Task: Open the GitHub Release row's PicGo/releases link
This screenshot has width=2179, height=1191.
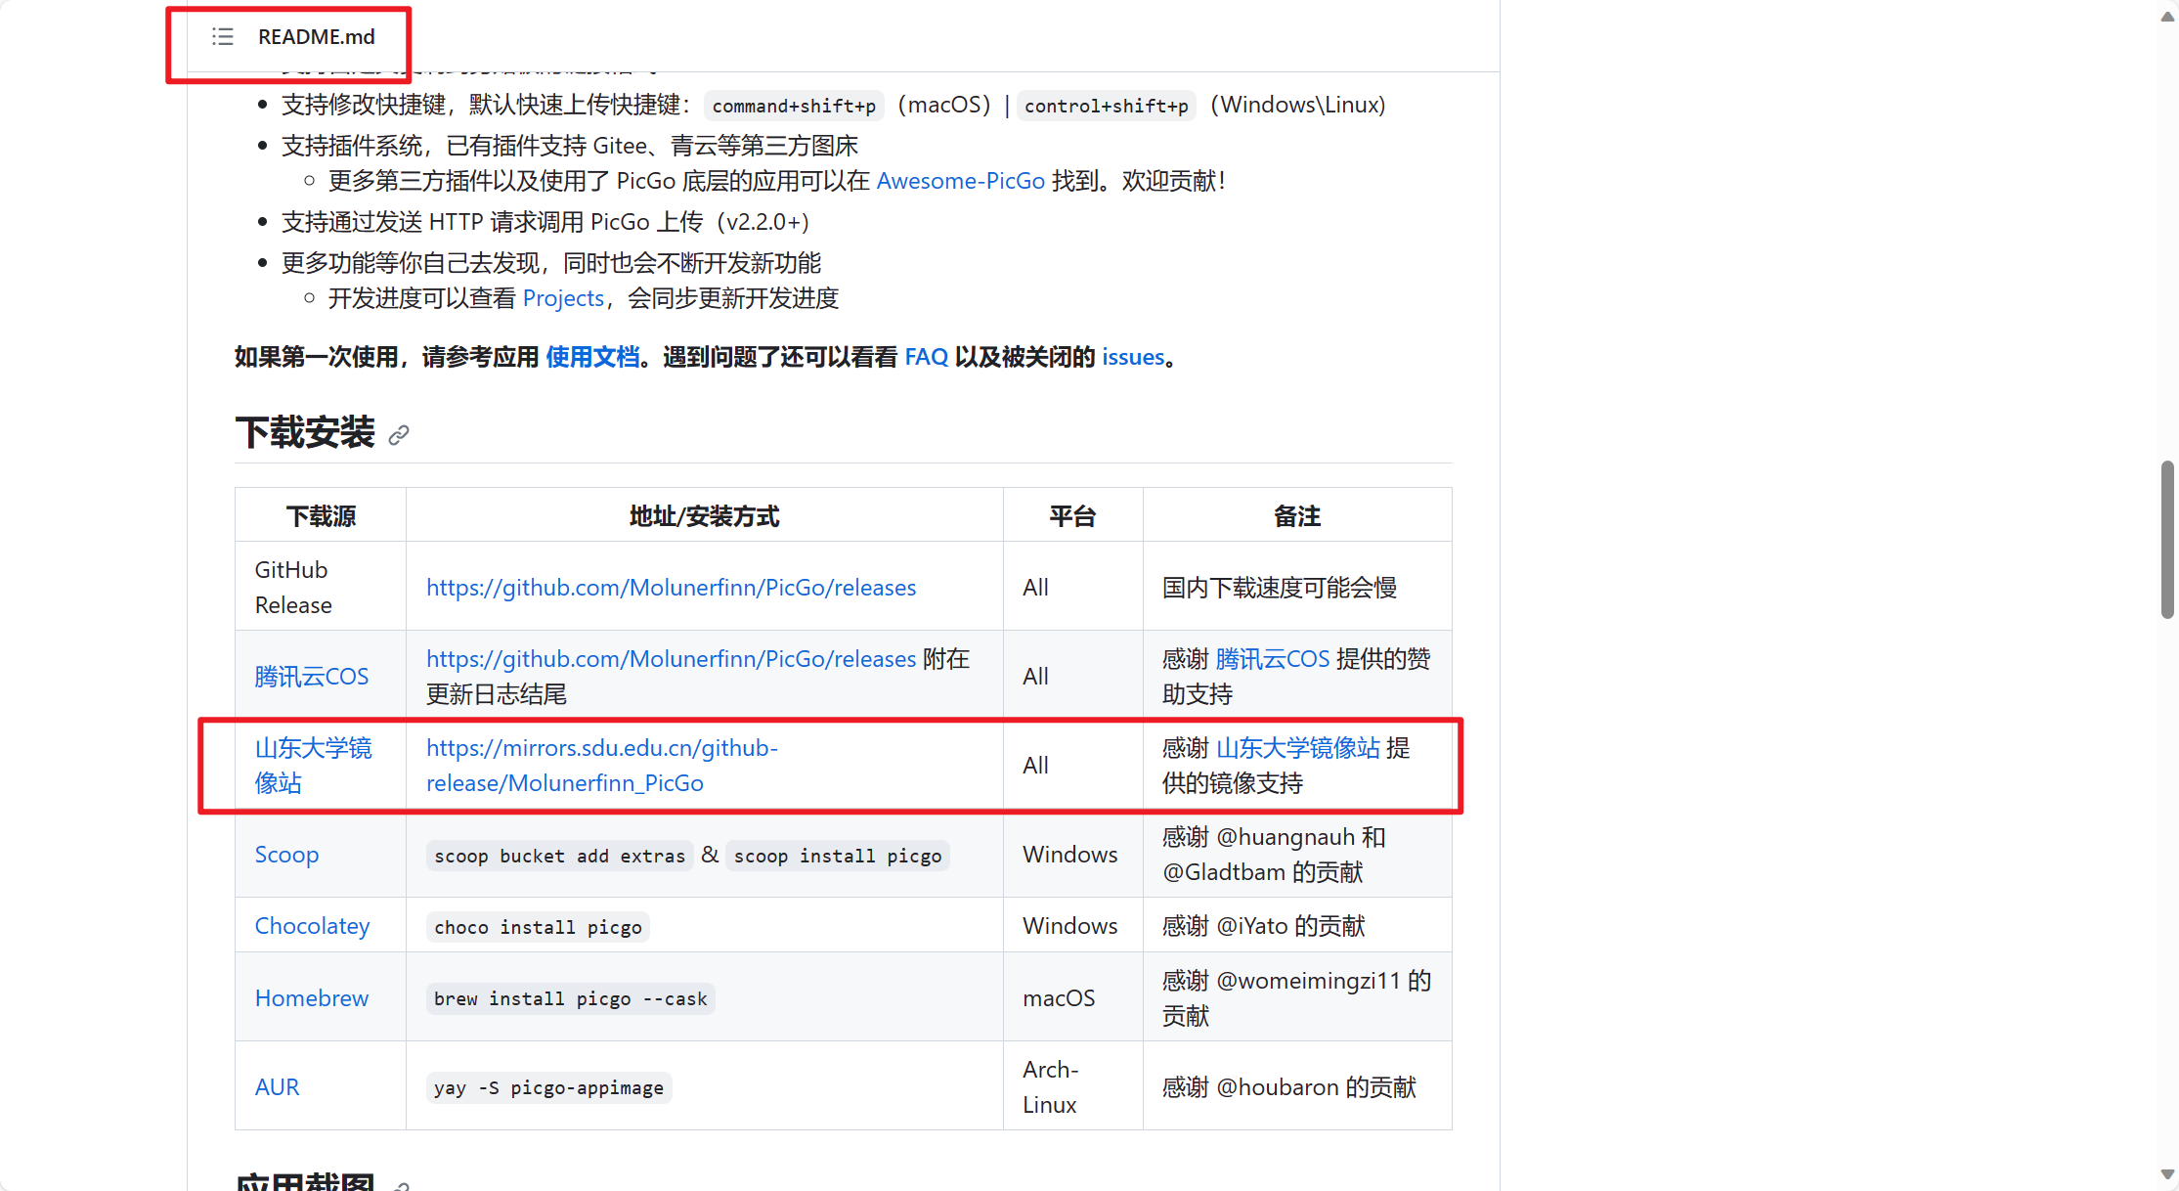Action: [672, 588]
